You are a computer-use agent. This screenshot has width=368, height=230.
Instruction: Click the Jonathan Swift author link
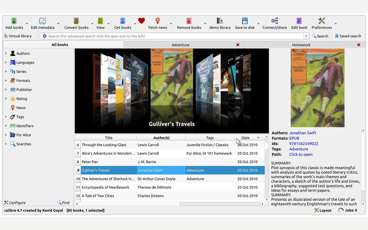(303, 133)
